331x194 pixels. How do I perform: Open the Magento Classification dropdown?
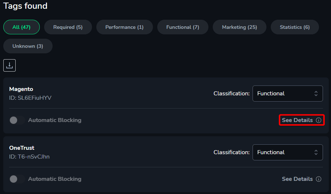point(288,94)
